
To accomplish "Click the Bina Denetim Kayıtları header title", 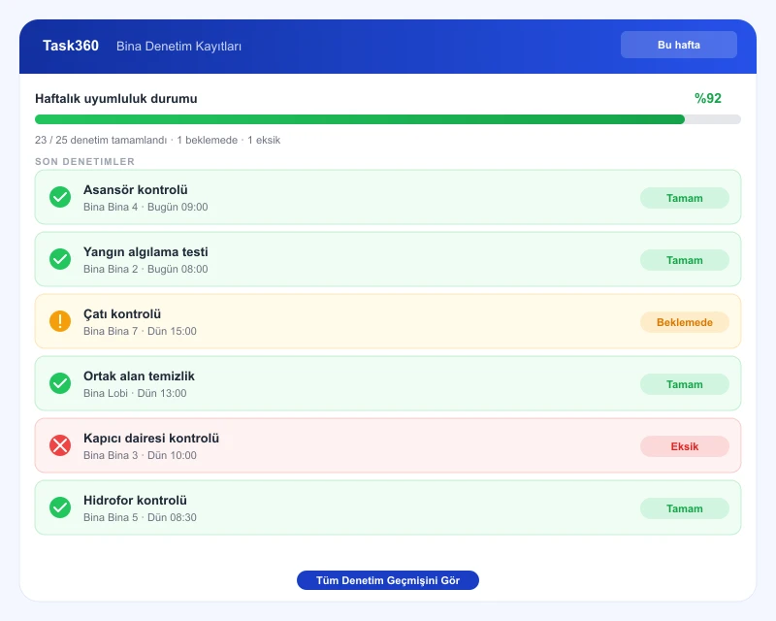I will pos(178,46).
